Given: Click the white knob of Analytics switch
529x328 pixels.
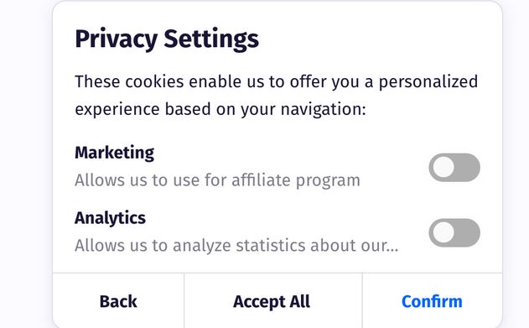Looking at the screenshot, I should (x=443, y=232).
